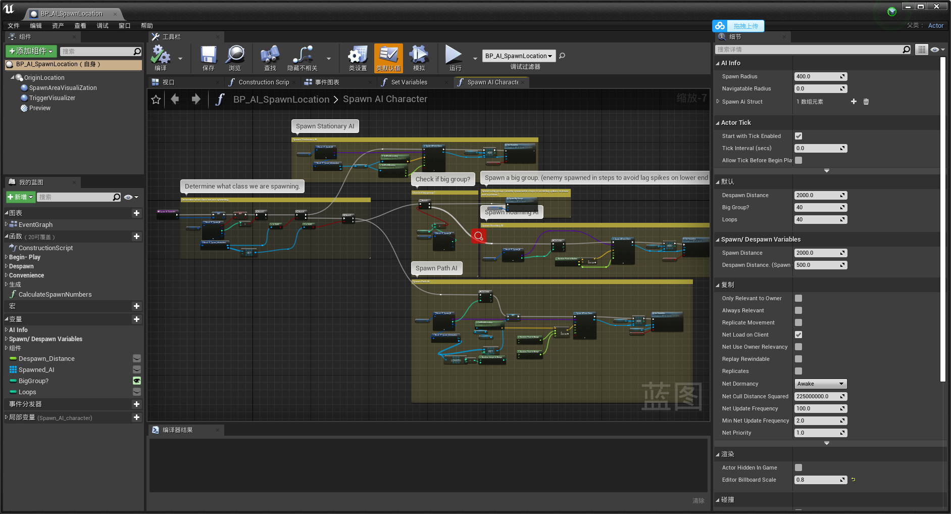Image resolution: width=951 pixels, height=514 pixels.
Task: Expand the Despawn function category
Action: [7, 266]
